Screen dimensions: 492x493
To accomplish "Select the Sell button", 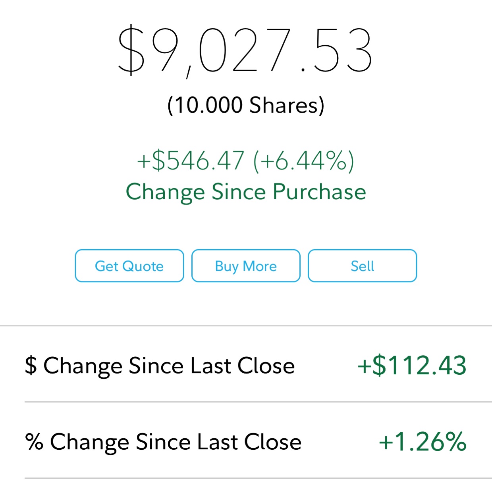I will (x=363, y=266).
